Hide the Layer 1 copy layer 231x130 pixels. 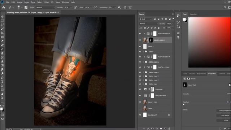tap(140, 102)
